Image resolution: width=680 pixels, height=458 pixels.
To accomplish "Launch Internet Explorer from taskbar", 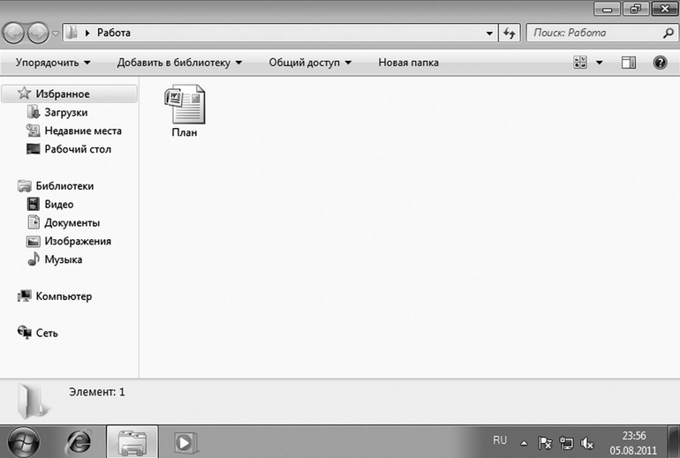I will [79, 442].
